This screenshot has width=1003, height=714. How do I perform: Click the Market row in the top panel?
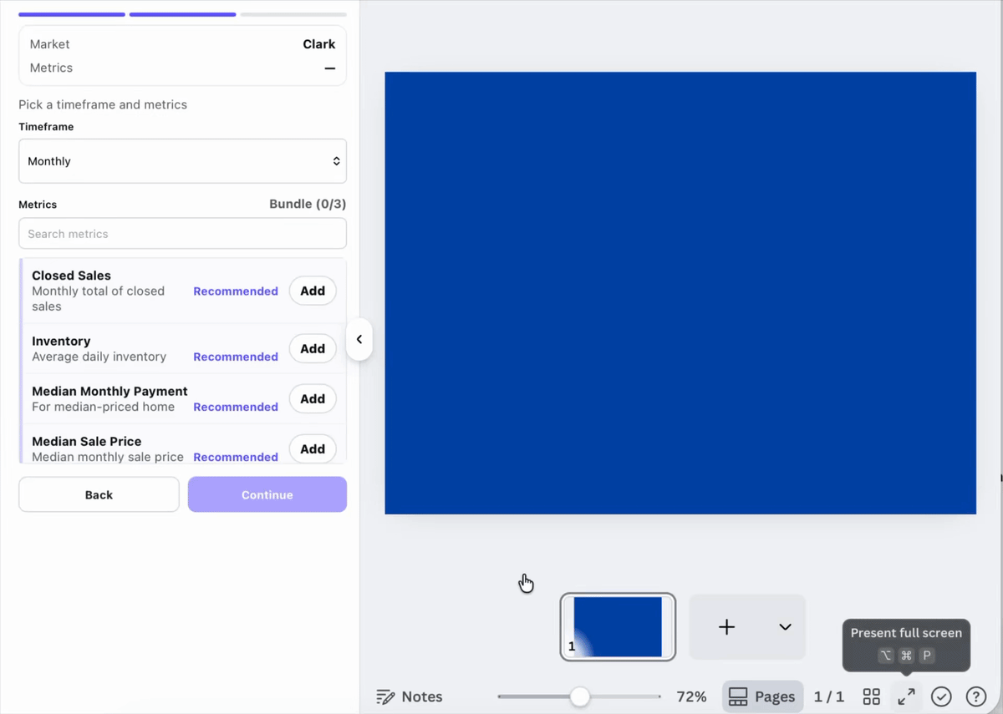[x=182, y=43]
